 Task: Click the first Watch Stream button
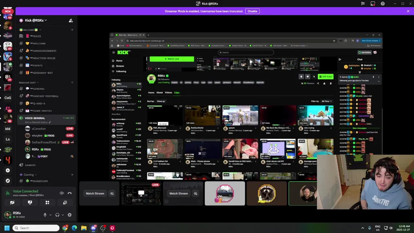(x=95, y=194)
